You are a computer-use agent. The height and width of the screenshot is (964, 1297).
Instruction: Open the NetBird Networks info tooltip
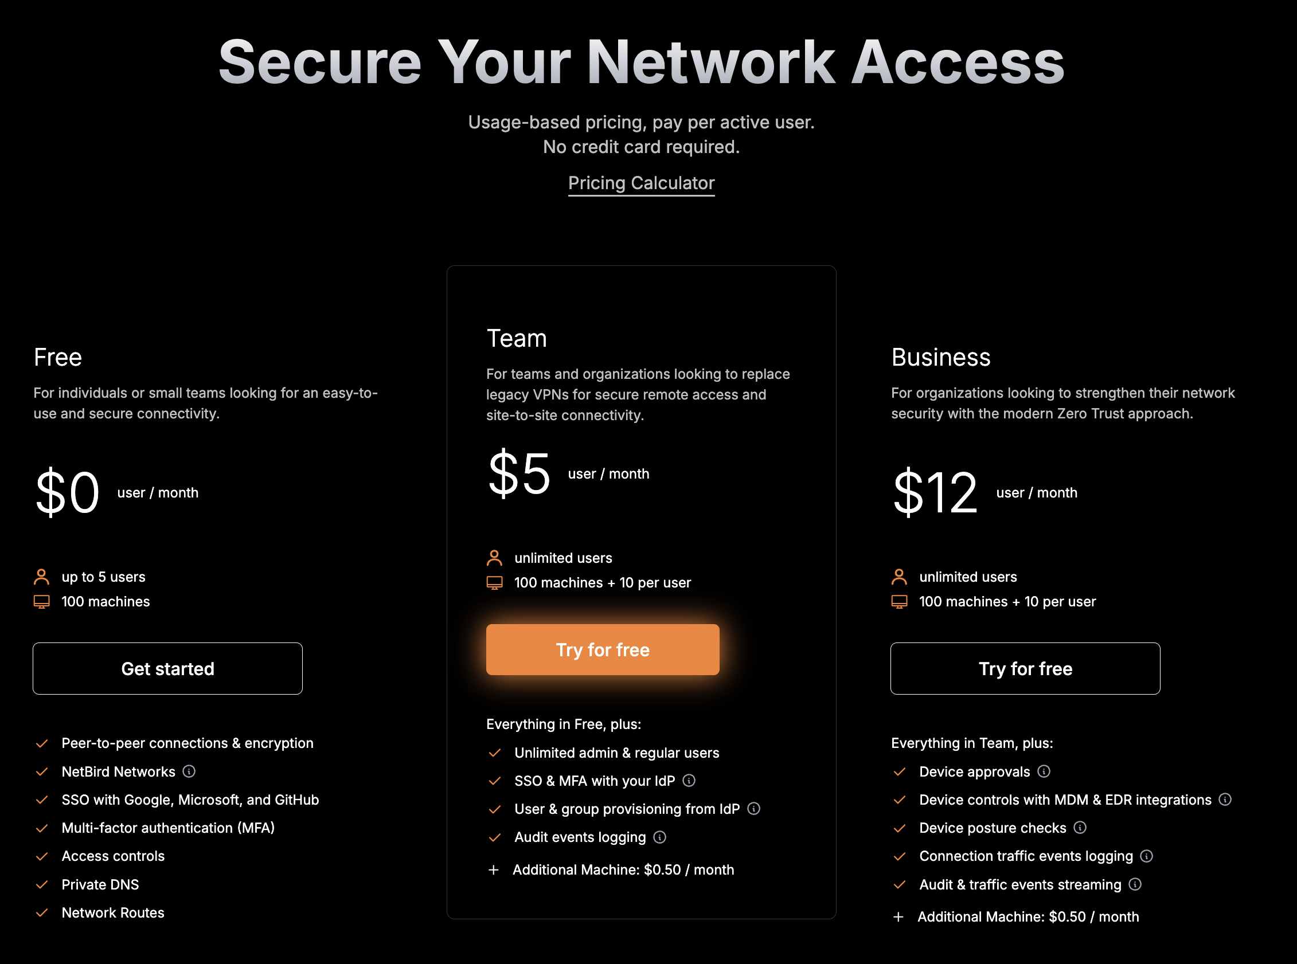[x=189, y=771]
